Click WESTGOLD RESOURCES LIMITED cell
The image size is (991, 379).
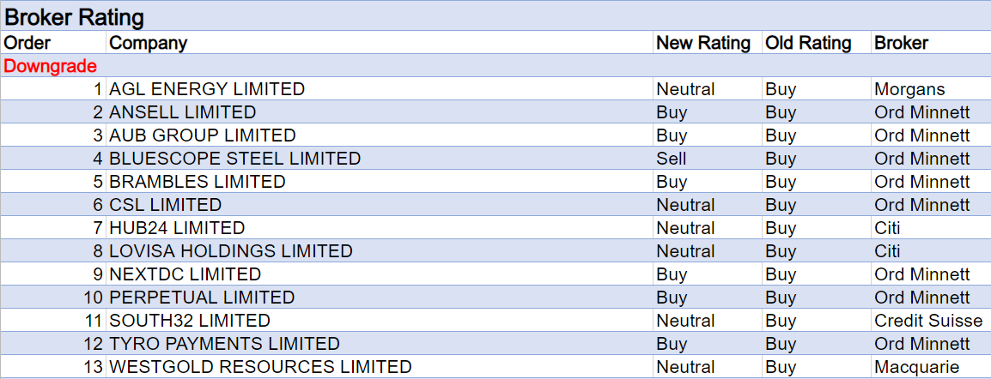[x=261, y=367]
